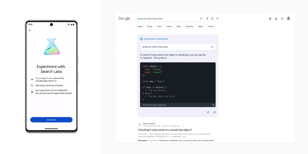
Task: Select the Shopping filter chip
Action: pyautogui.click(x=189, y=26)
